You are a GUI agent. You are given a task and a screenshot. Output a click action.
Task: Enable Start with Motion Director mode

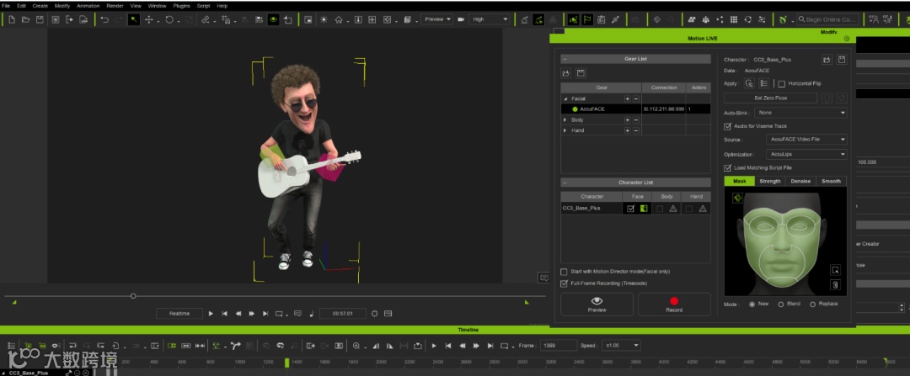click(x=564, y=272)
